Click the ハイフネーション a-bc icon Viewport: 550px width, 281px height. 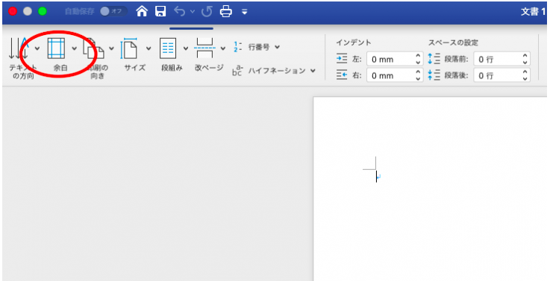237,70
